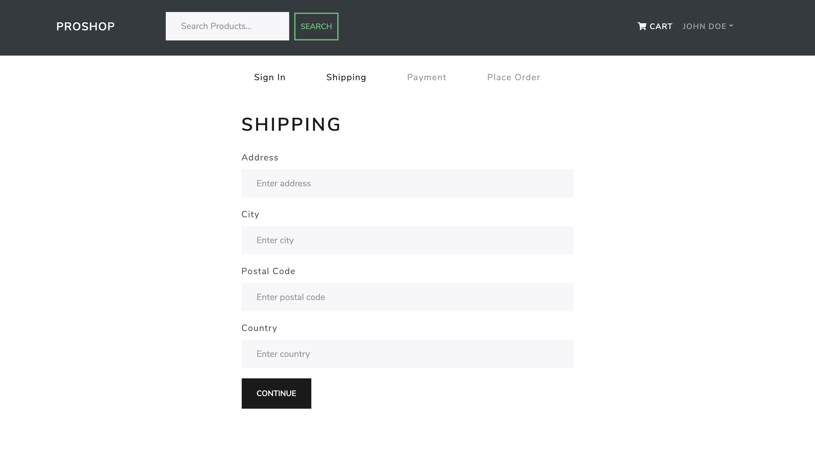
Task: Click the PROSHOP brand logo
Action: click(85, 27)
